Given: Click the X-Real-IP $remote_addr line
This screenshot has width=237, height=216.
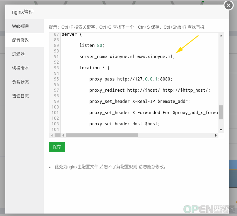Looking at the screenshot, I should pos(140,101).
